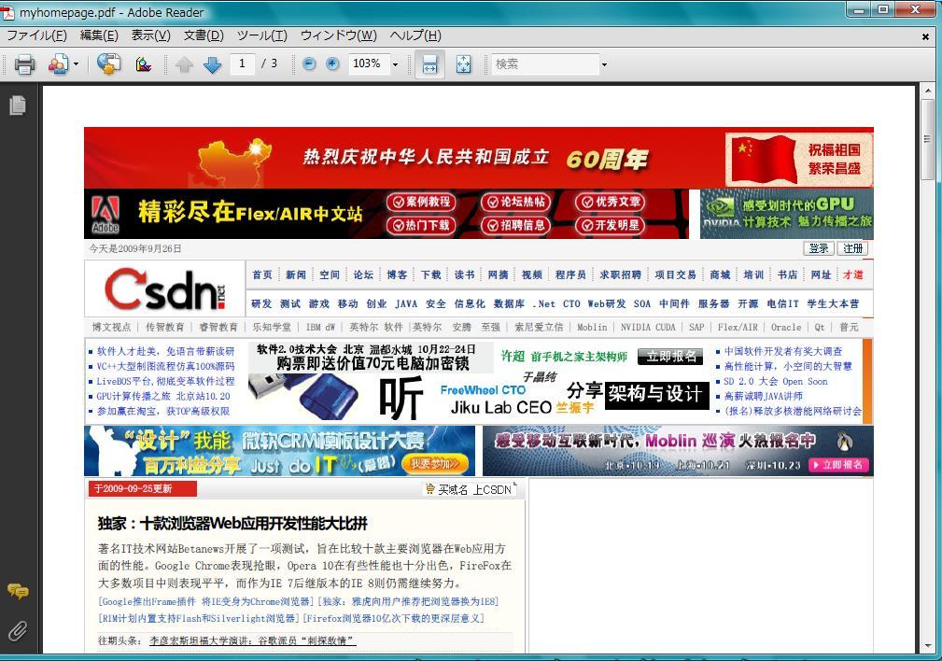Click the Print icon in the toolbar
Viewport: 942px width, 661px height.
coord(23,64)
